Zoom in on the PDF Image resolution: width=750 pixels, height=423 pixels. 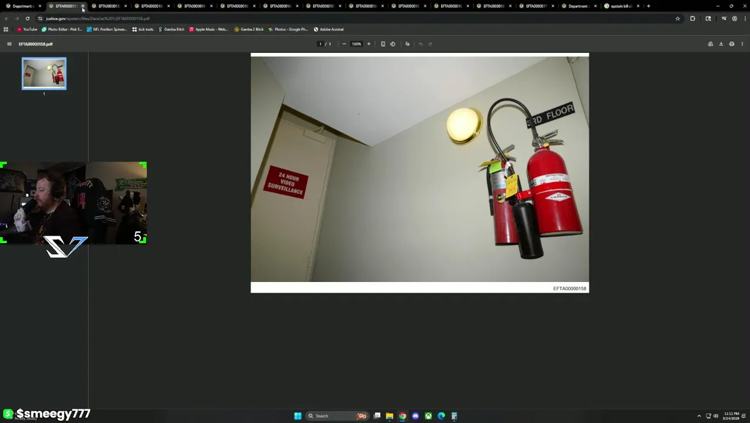tap(369, 44)
